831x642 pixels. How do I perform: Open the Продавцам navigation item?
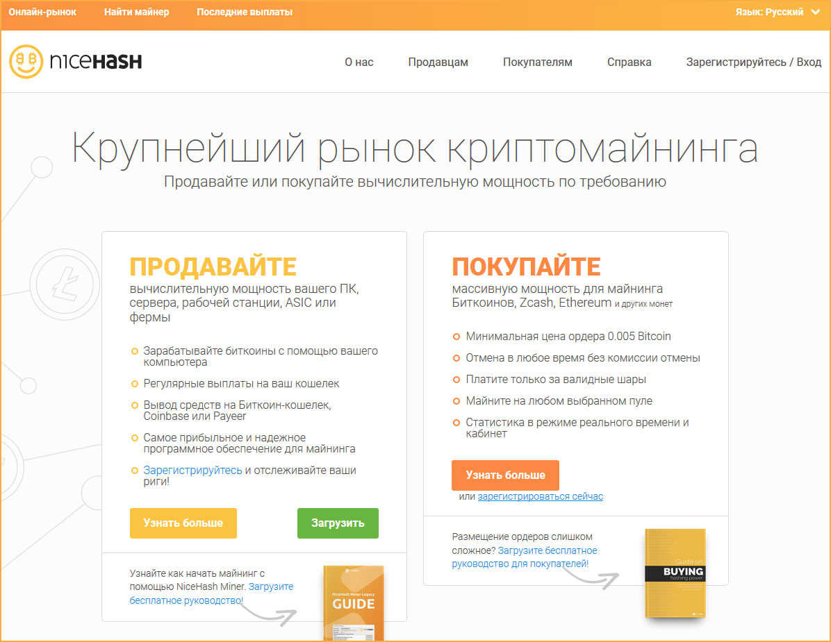click(438, 62)
